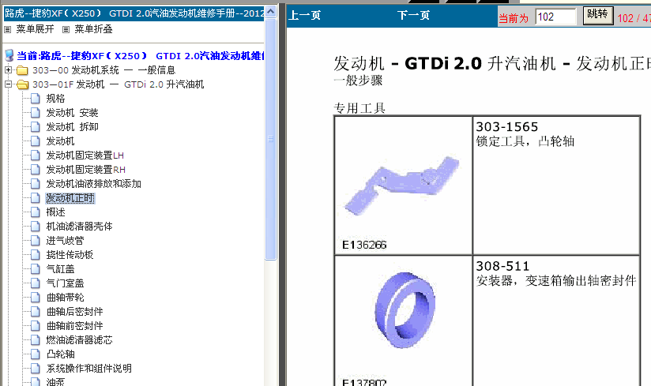Open the 曲轴前密封件 page

pyautogui.click(x=75, y=326)
